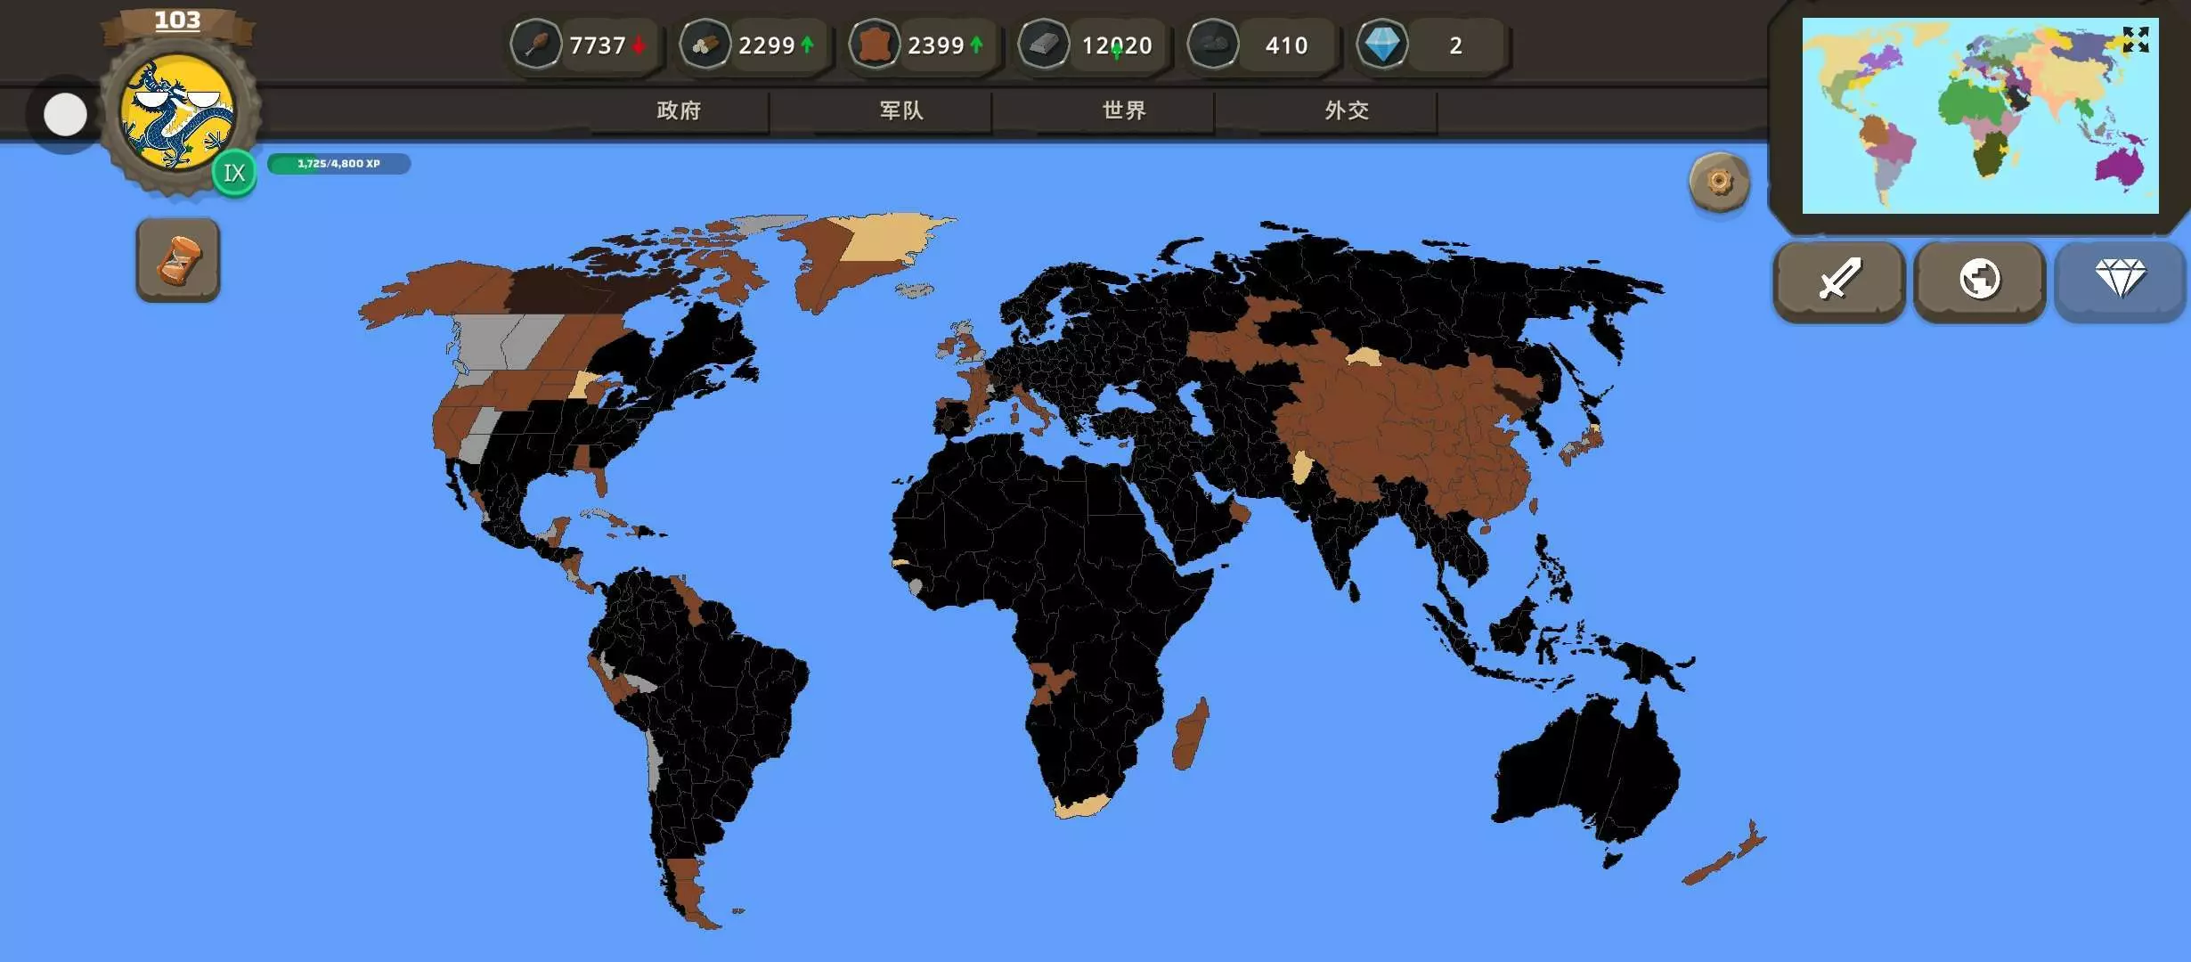Select the diamond resource map button

pyautogui.click(x=2120, y=280)
